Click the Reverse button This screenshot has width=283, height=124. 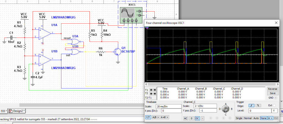coord(272,89)
